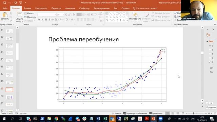Click the Сбросить reset button
Viewport: 217px width, 122px height.
point(30,17)
